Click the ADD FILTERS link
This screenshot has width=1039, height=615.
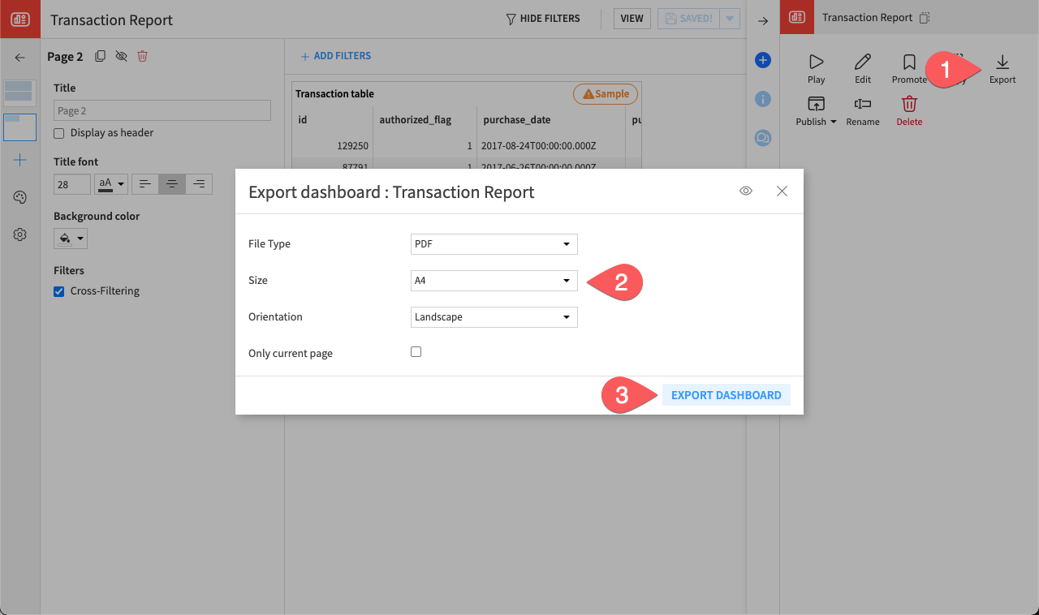point(336,55)
